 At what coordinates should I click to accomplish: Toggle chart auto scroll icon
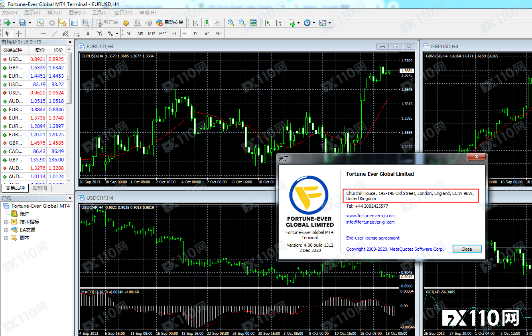point(267,23)
